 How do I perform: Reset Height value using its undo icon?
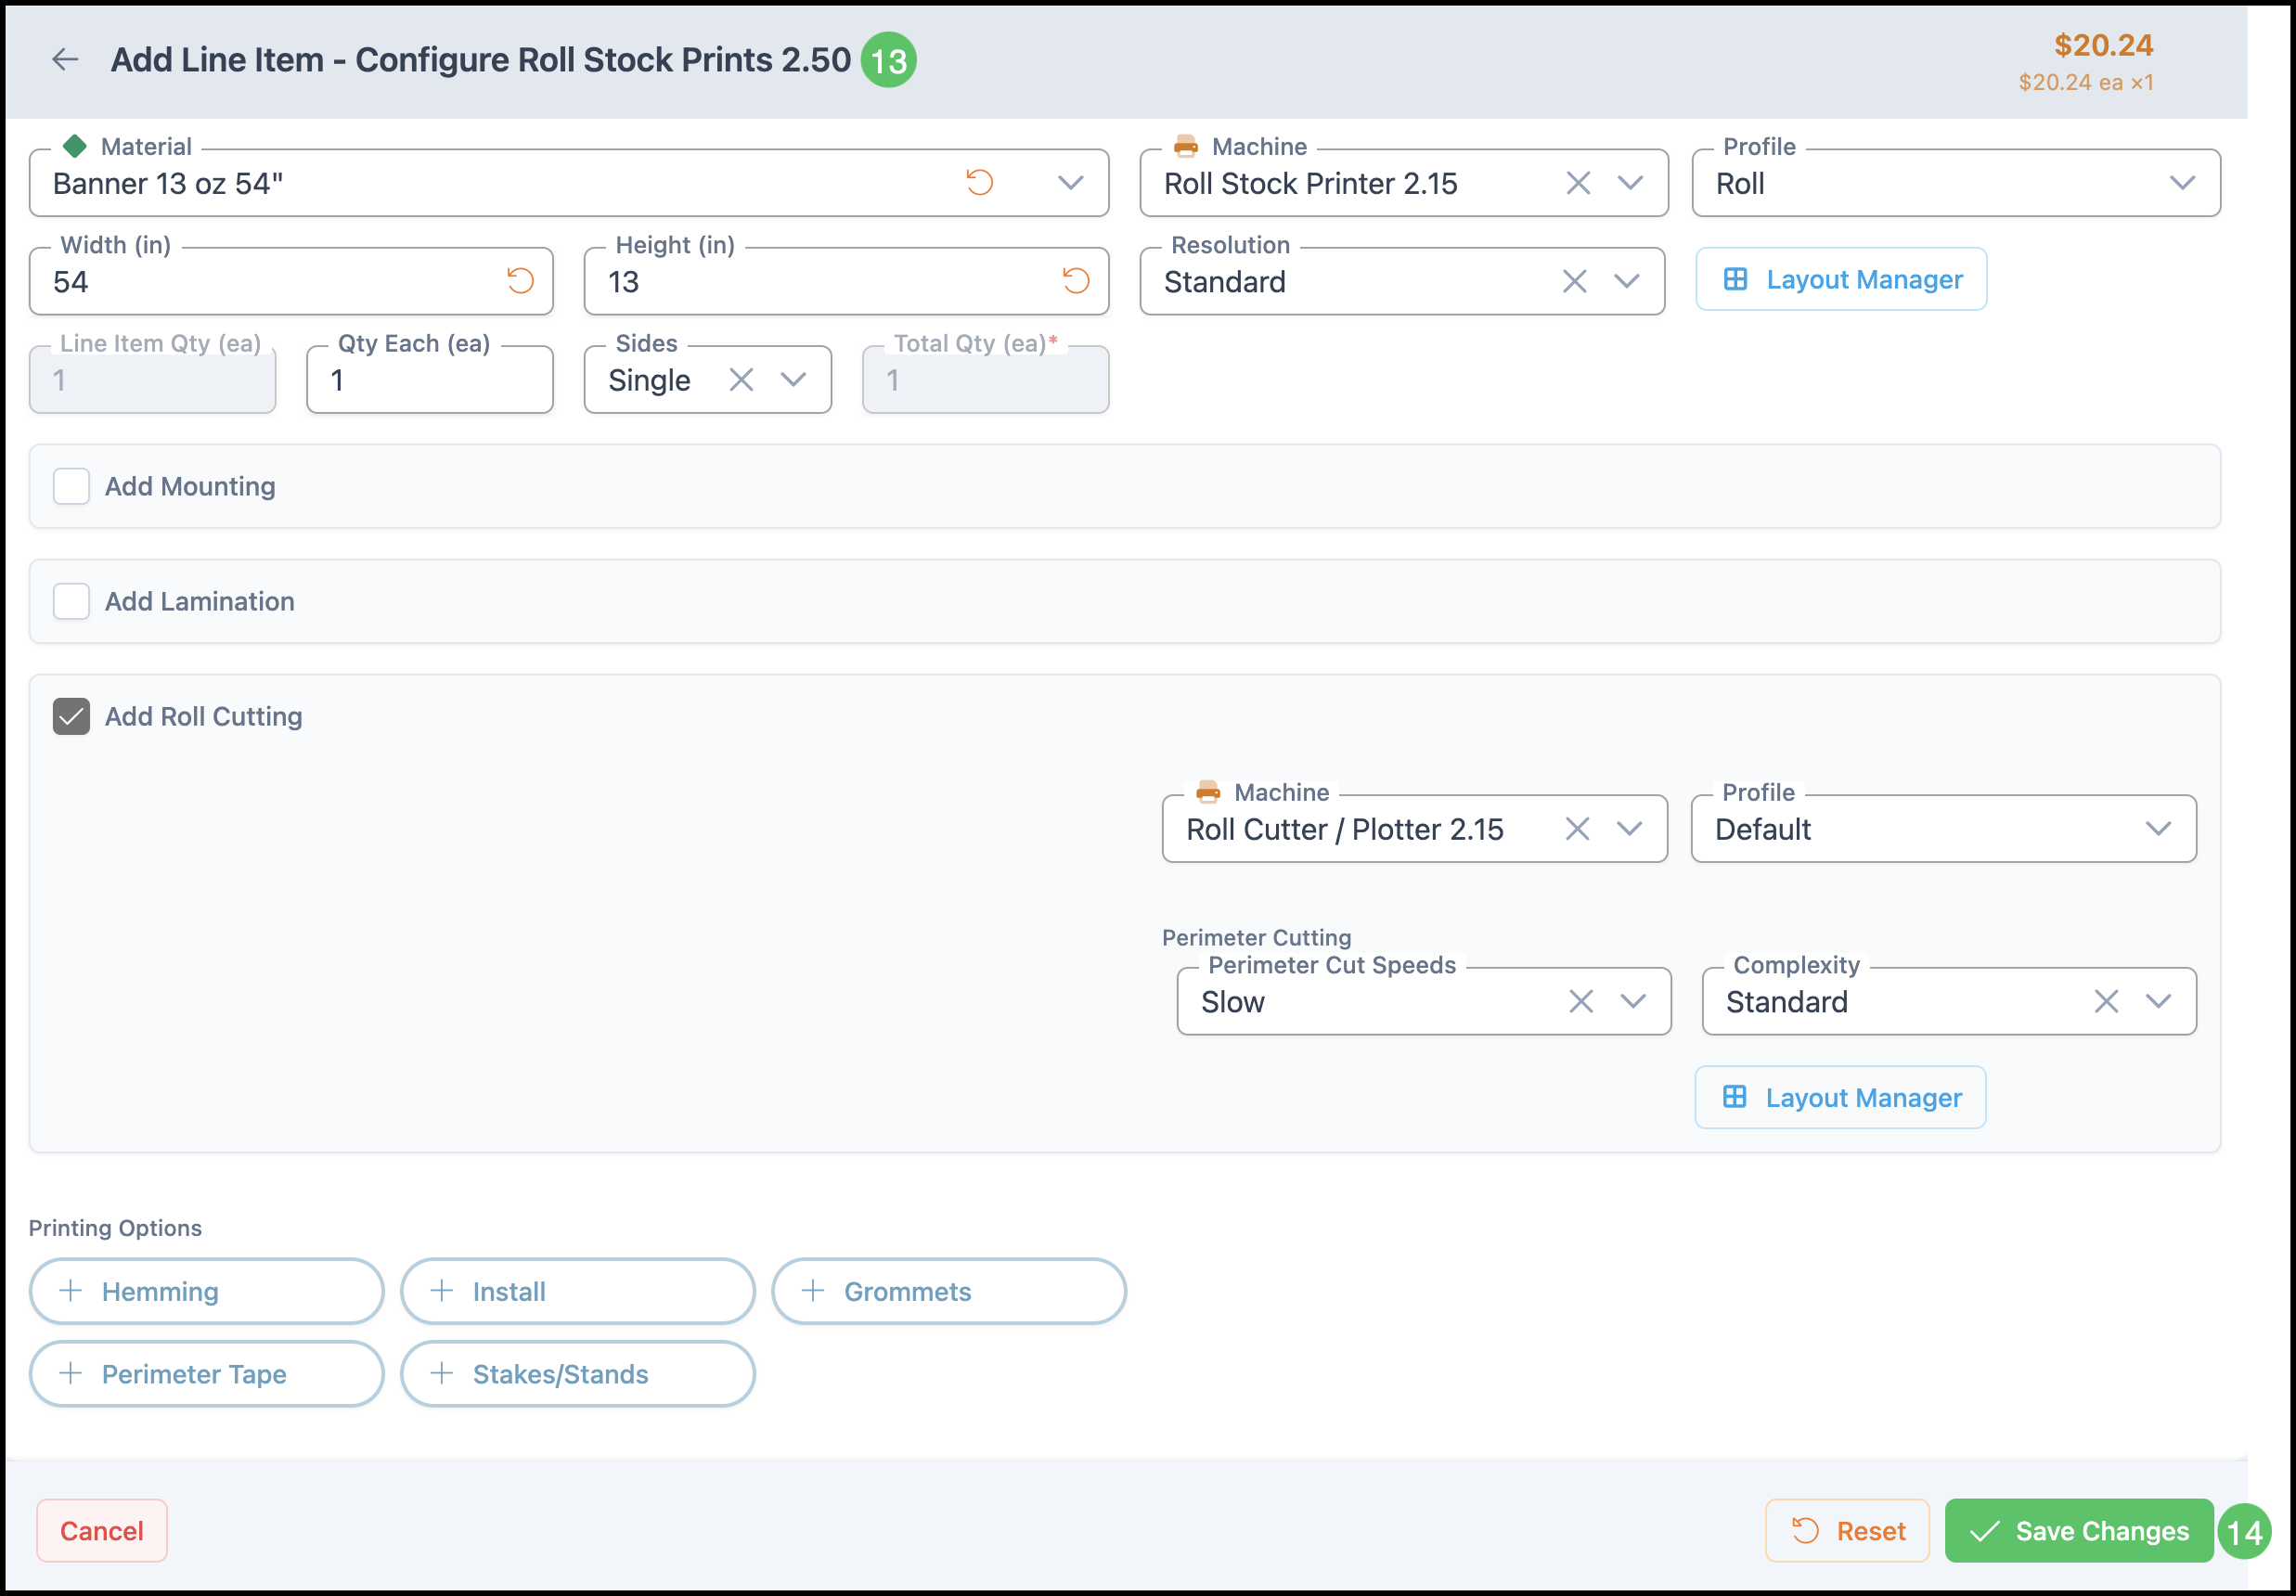coord(1076,281)
